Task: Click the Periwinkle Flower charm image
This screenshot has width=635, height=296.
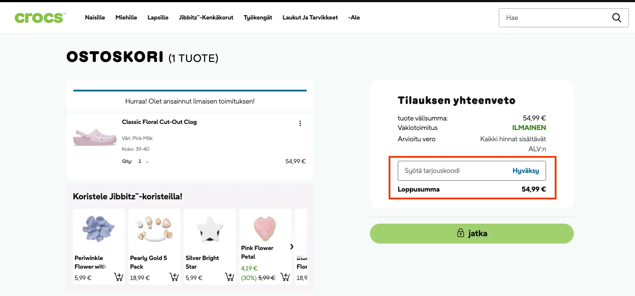Action: (x=99, y=229)
